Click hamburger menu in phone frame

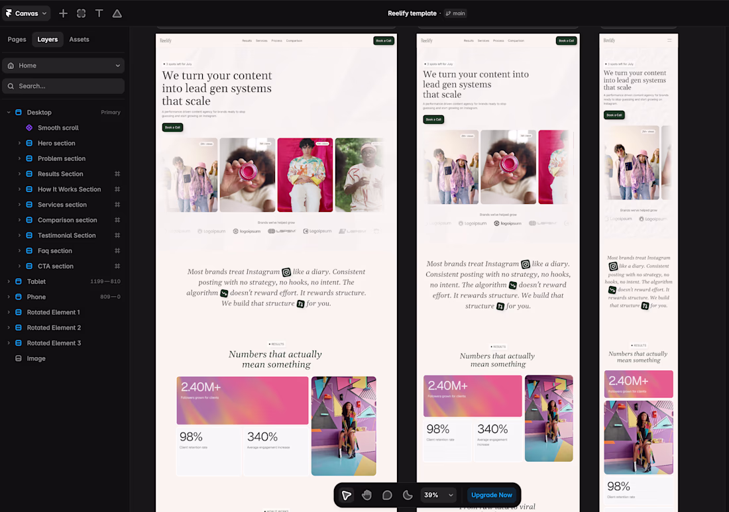669,40
